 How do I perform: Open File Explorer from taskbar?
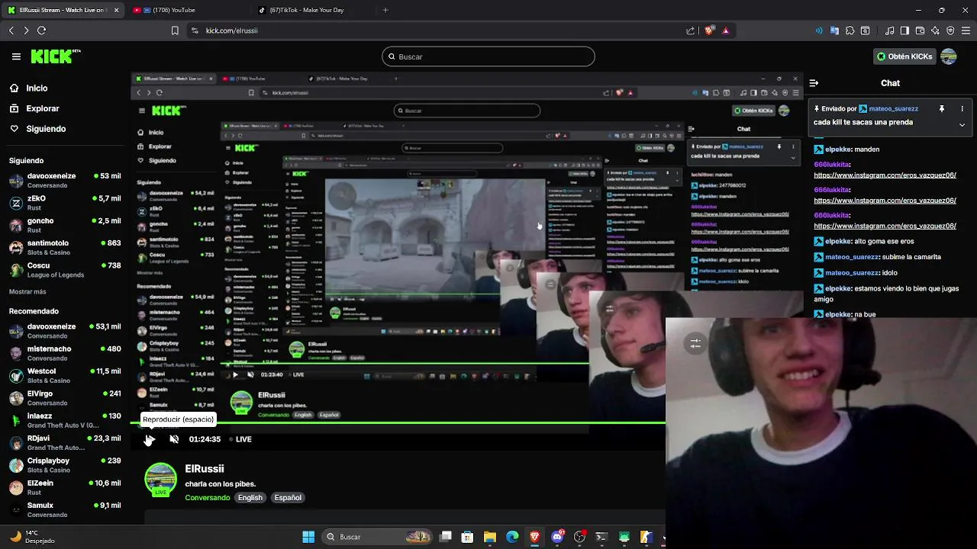tap(490, 537)
